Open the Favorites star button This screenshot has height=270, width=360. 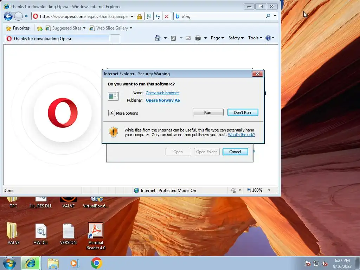click(x=18, y=28)
